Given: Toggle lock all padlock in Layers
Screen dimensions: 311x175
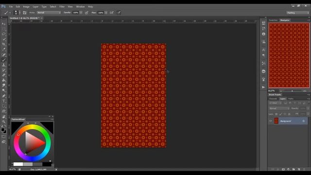Looking at the screenshot, I should tap(289, 114).
